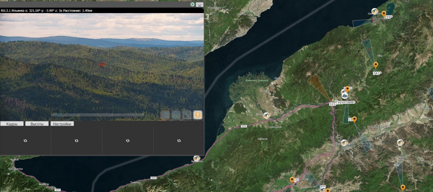Open the Кадры tab
Screen dimensions: 433x192
pos(12,124)
